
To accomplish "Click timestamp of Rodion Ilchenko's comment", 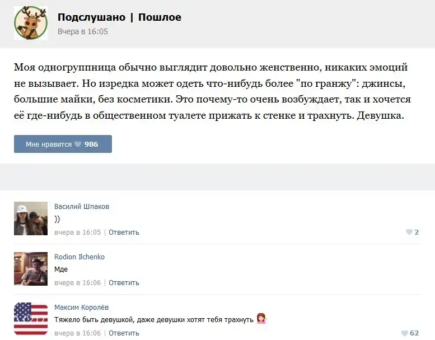I will coord(77,283).
